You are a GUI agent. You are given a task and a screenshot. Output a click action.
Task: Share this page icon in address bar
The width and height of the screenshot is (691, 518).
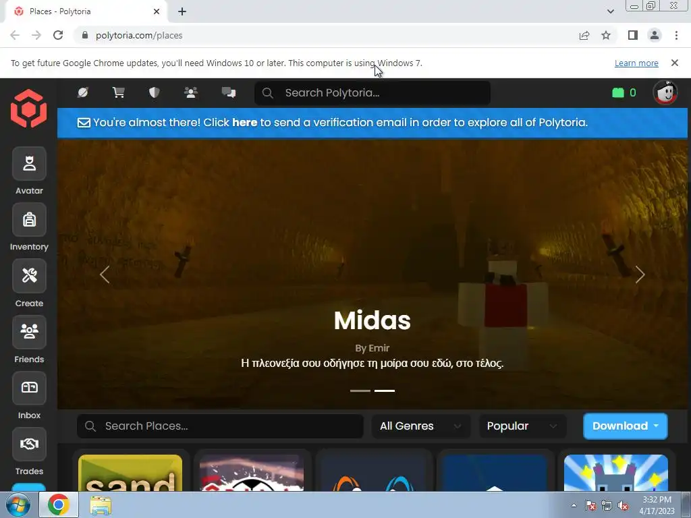tap(584, 35)
